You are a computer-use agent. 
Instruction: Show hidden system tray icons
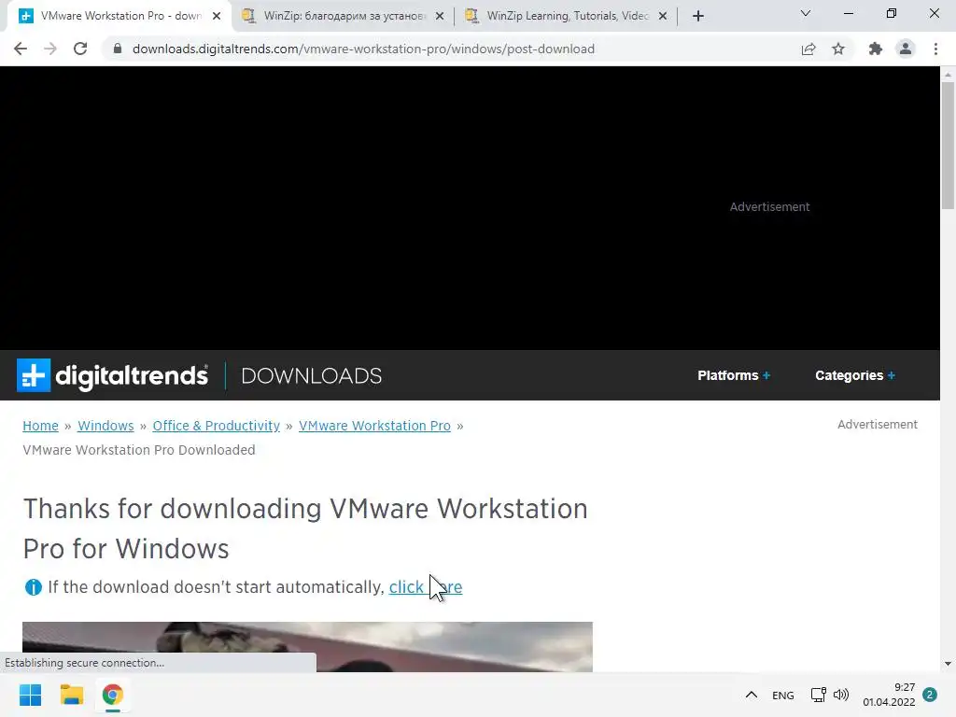coord(752,695)
